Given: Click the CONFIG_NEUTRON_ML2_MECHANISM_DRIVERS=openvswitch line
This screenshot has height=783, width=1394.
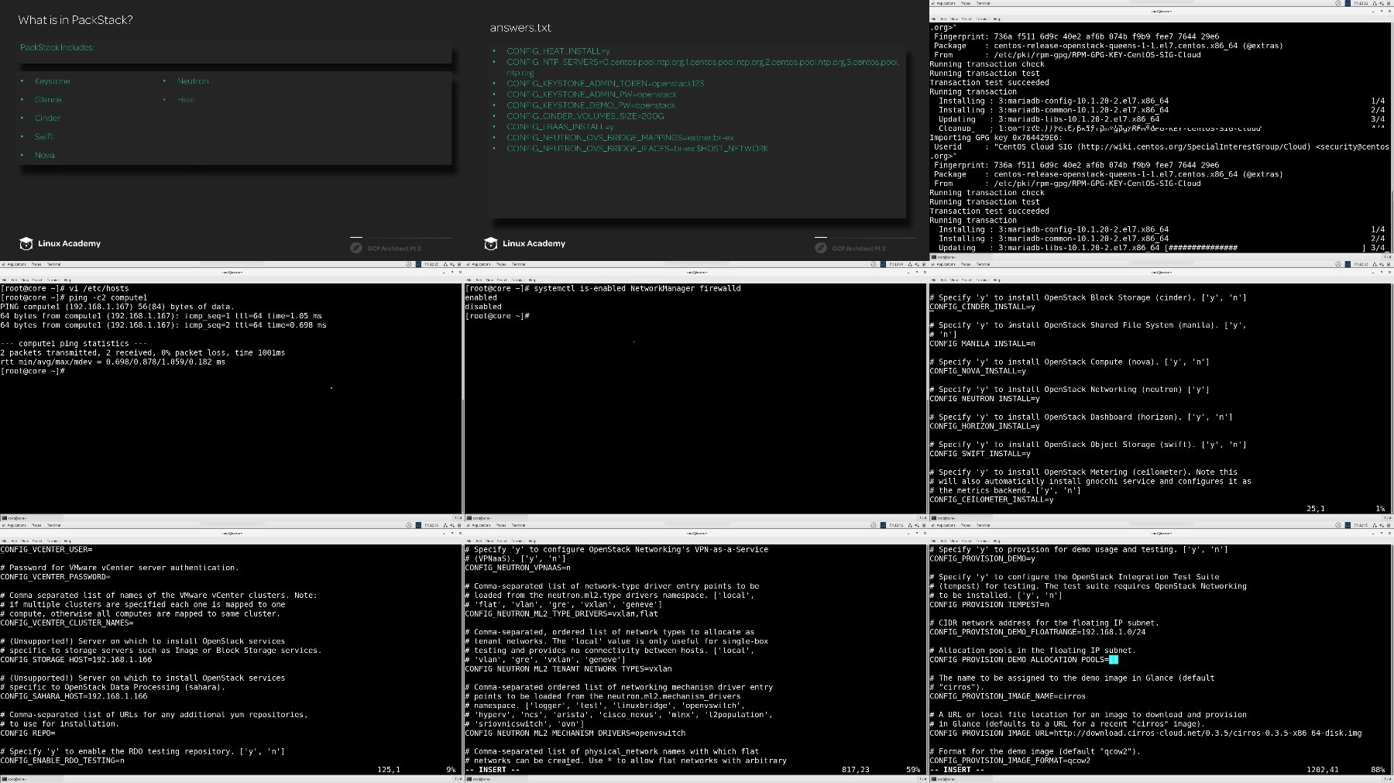Looking at the screenshot, I should click(x=575, y=733).
